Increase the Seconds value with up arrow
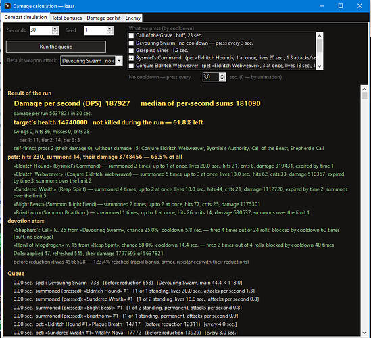 (x=55, y=28)
